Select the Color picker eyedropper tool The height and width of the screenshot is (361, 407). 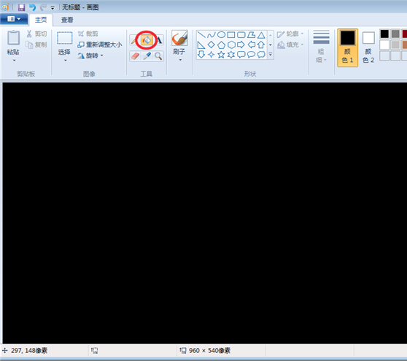(x=147, y=56)
